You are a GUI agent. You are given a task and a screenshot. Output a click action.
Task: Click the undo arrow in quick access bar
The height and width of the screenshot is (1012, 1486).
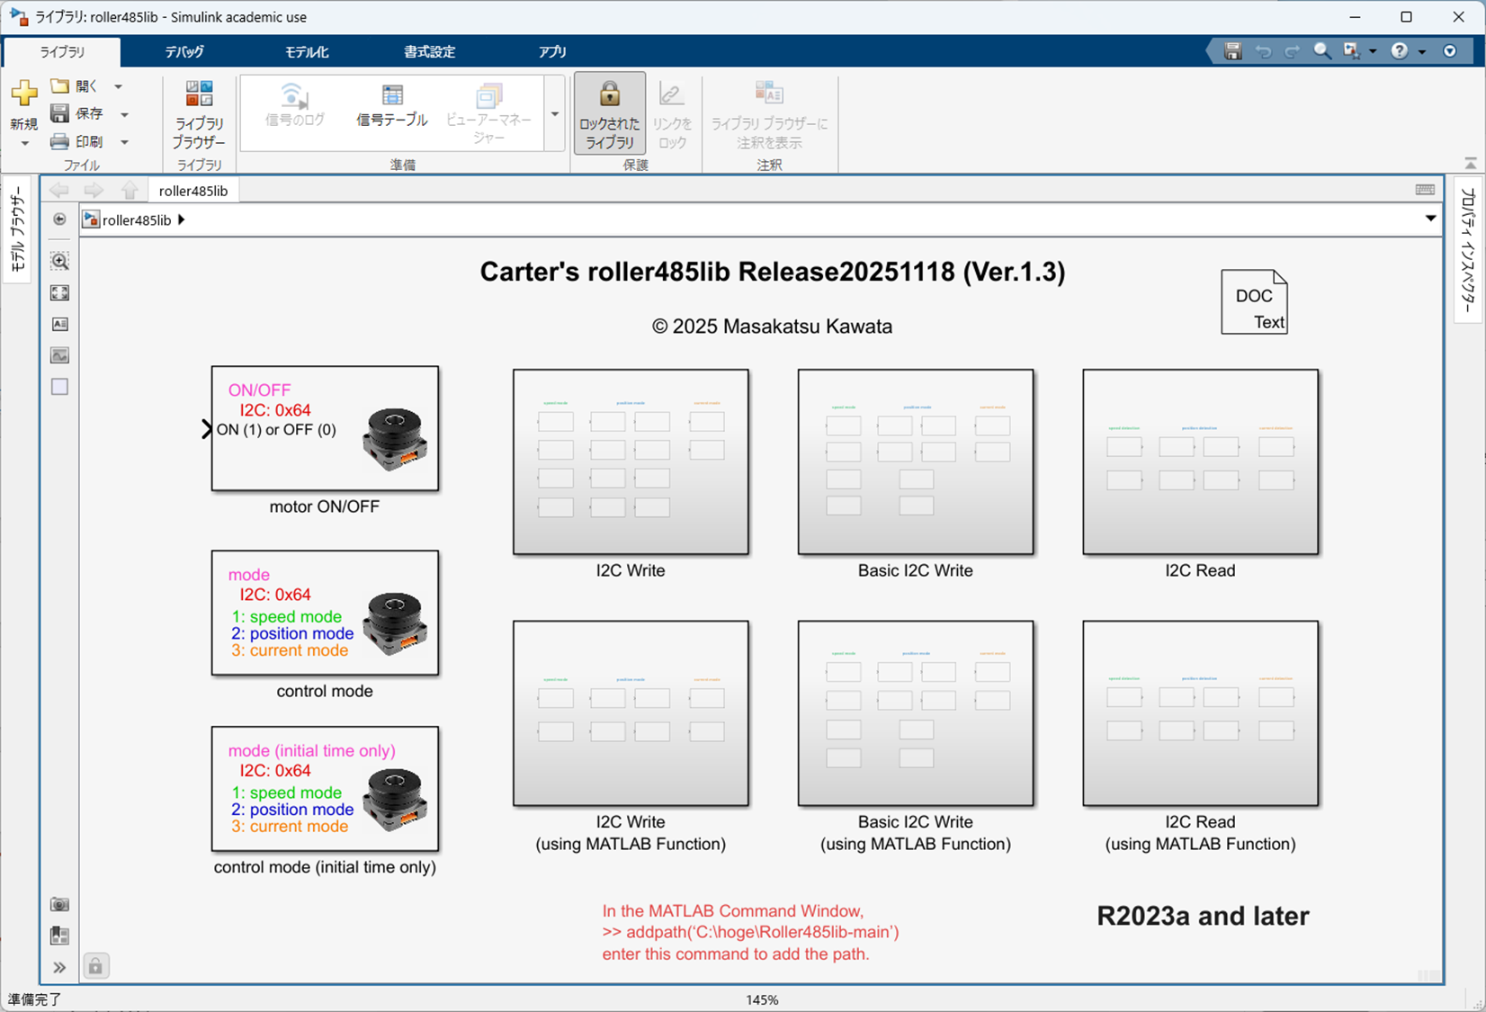[1264, 51]
